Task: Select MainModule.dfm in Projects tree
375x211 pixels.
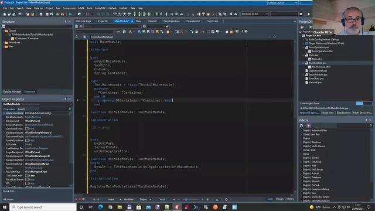Action: tap(321, 67)
